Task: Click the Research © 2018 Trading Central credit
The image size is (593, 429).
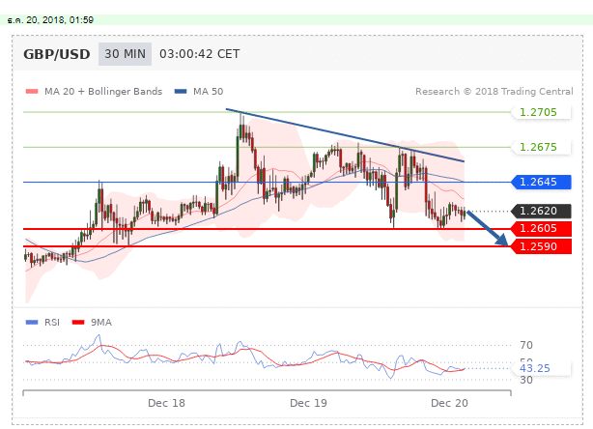Action: [494, 92]
